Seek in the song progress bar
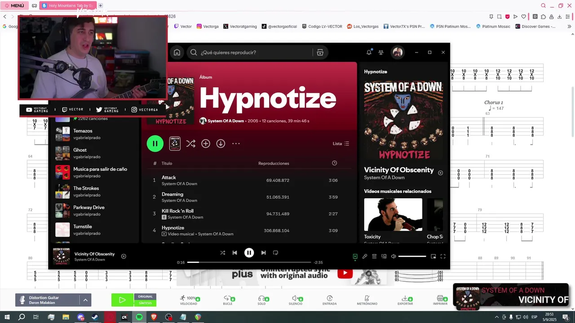575x323 pixels. [x=249, y=262]
